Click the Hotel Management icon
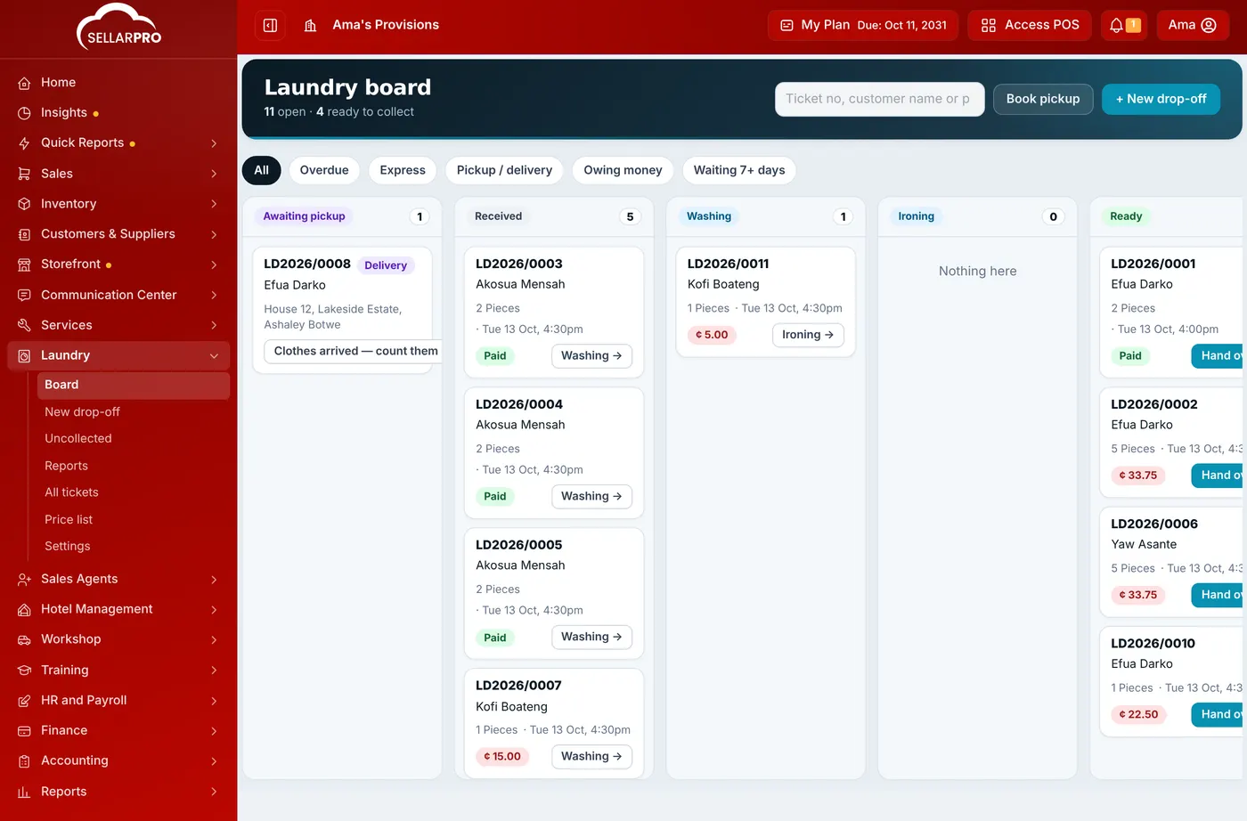The height and width of the screenshot is (821, 1247). pos(24,609)
